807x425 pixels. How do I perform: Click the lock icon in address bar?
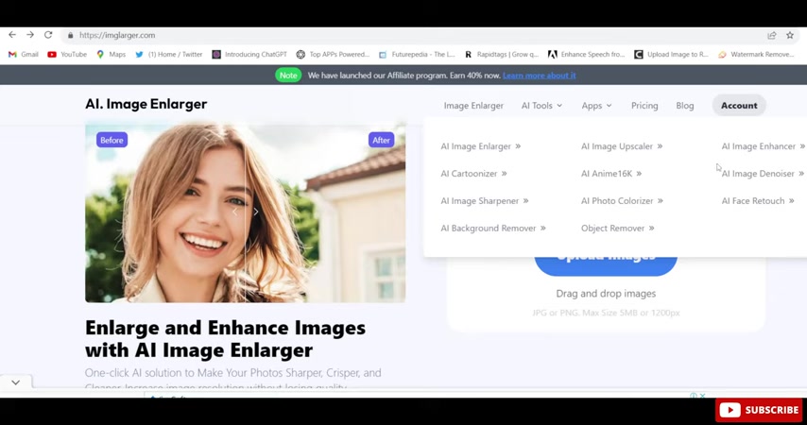(71, 36)
